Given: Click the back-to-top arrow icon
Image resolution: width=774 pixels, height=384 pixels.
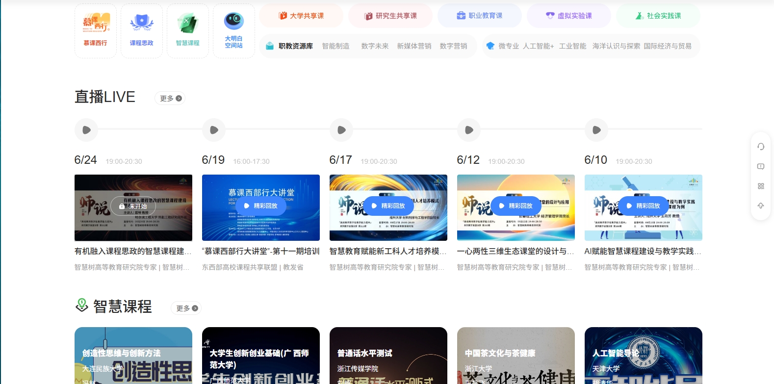Looking at the screenshot, I should click(761, 205).
